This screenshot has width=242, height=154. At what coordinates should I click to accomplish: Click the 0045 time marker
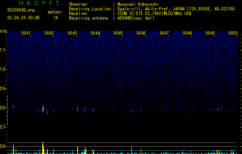point(118,33)
